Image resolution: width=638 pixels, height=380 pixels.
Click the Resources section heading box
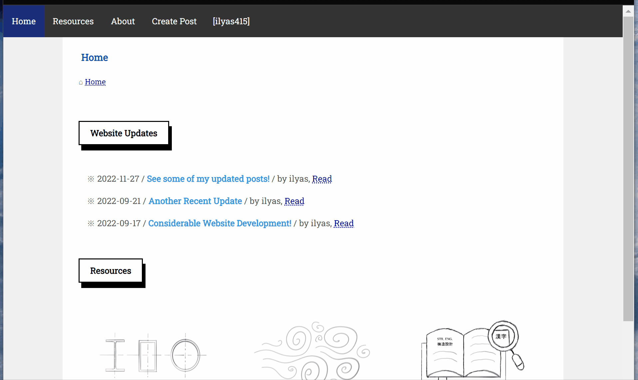tap(111, 271)
